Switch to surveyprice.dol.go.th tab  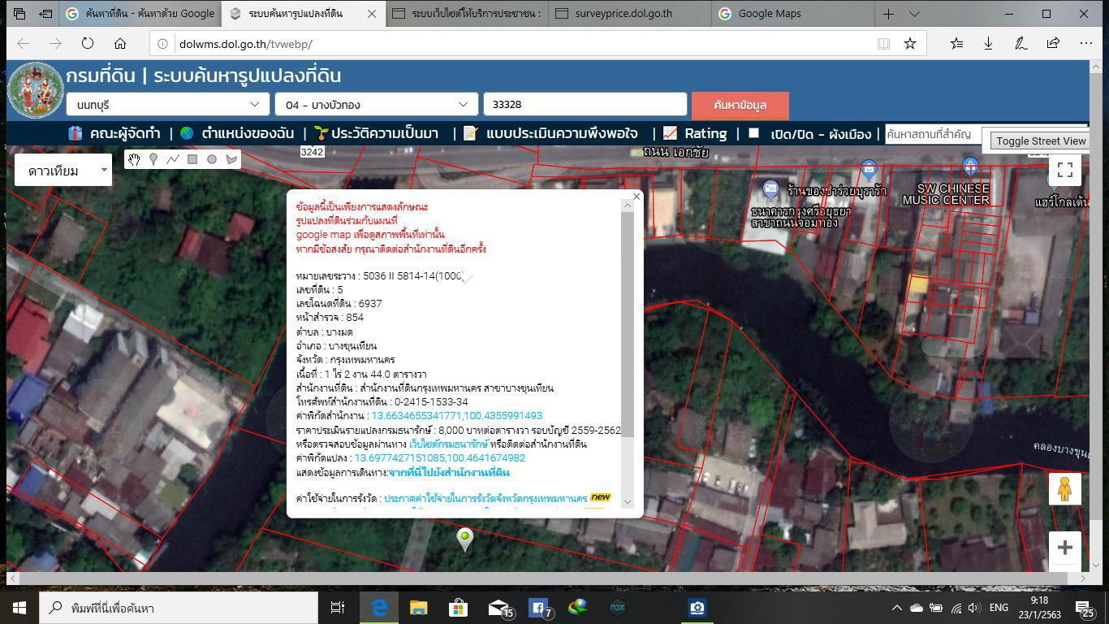(x=629, y=14)
